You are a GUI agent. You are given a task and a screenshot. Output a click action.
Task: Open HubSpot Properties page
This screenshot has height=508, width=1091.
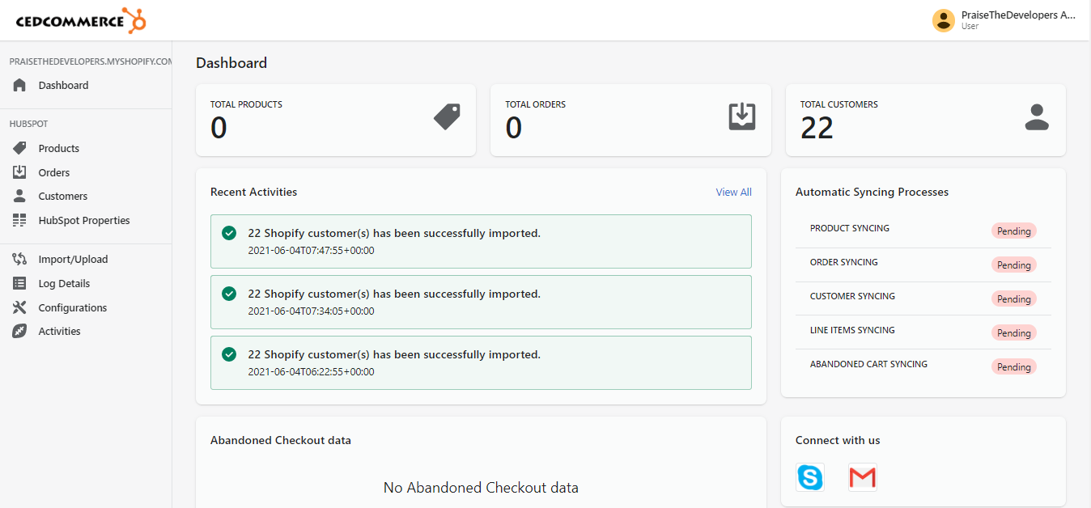coord(83,220)
